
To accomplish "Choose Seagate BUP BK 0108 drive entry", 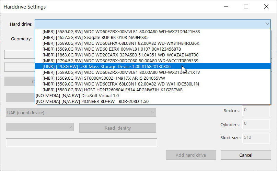I will click(x=153, y=38).
